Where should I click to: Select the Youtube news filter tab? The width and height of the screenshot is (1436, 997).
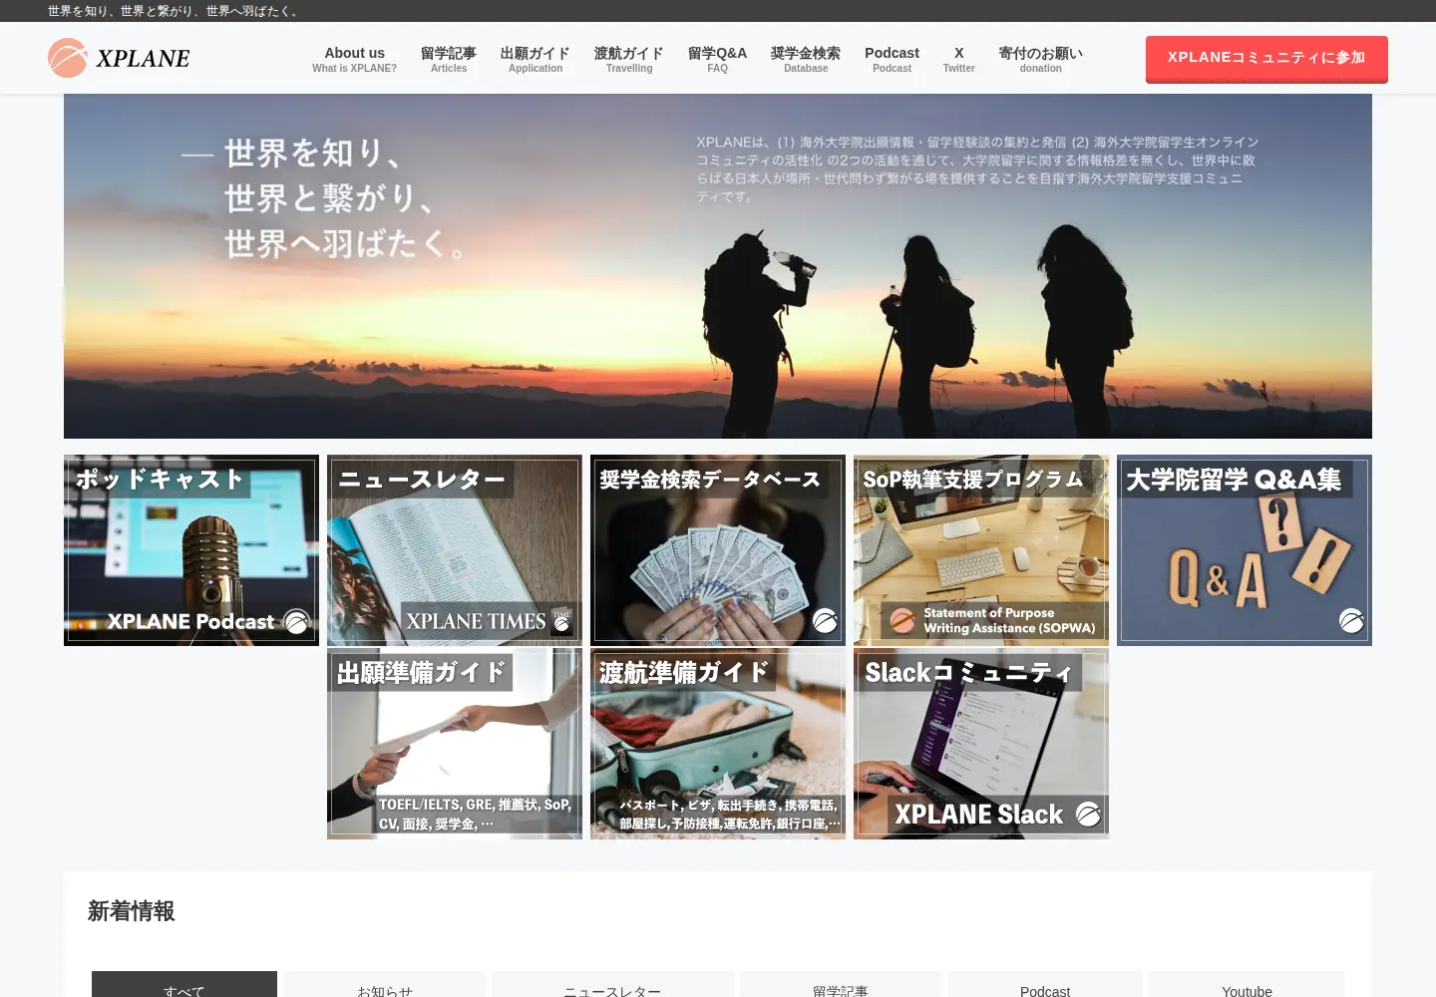click(1247, 985)
